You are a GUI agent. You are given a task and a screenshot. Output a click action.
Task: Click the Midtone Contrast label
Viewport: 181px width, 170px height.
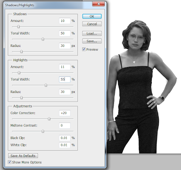[24, 126]
